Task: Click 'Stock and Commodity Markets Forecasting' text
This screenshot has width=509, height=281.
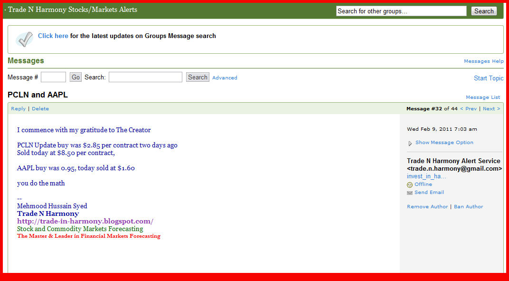Action: point(80,229)
